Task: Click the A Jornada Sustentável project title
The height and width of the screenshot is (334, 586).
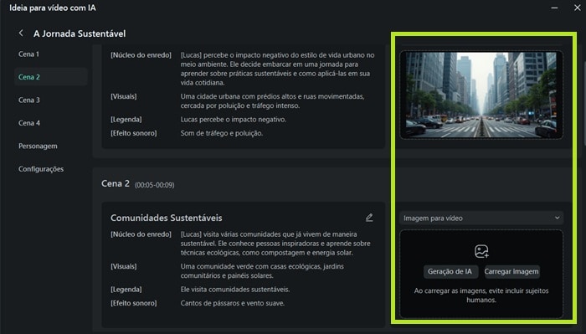Action: pos(80,33)
